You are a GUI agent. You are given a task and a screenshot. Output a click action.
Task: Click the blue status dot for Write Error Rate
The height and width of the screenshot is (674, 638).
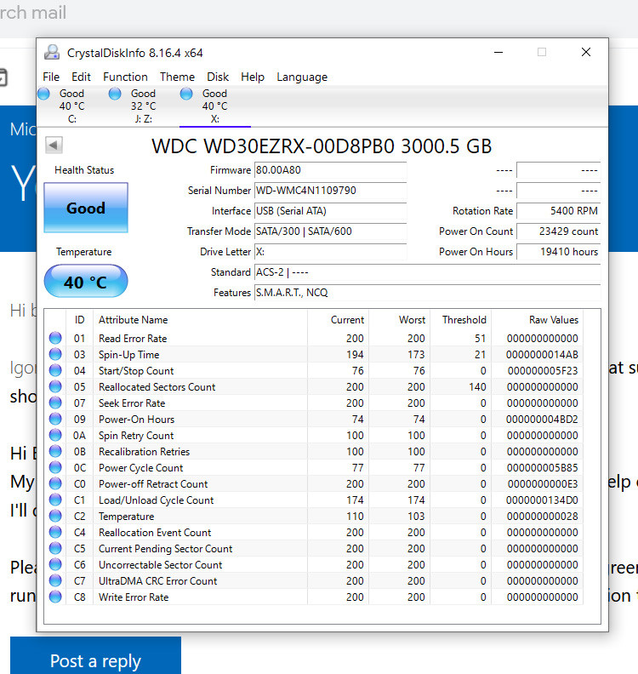pyautogui.click(x=55, y=597)
